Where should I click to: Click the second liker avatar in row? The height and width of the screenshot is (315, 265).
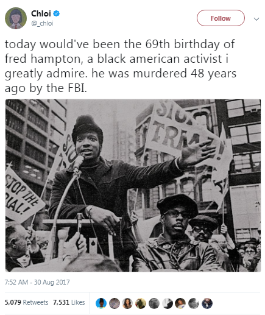(115, 303)
